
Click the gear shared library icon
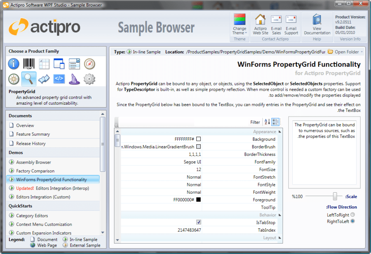[x=89, y=78]
